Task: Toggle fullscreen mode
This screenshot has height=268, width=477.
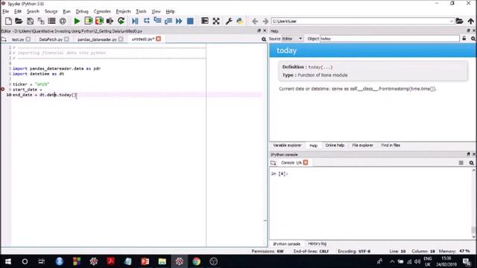Action: pyautogui.click(x=216, y=21)
